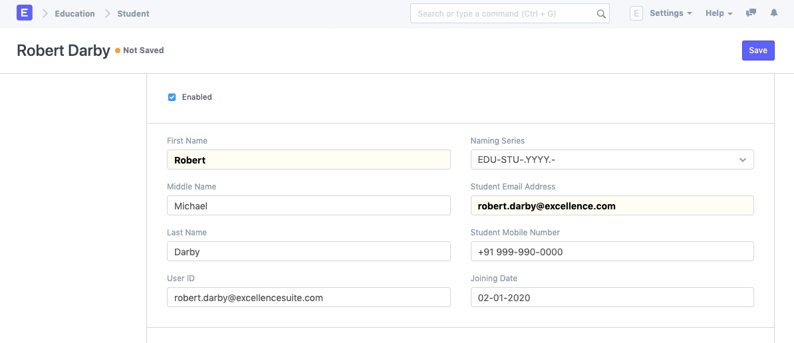Click the user avatar E icon
The width and height of the screenshot is (794, 343).
coord(636,13)
